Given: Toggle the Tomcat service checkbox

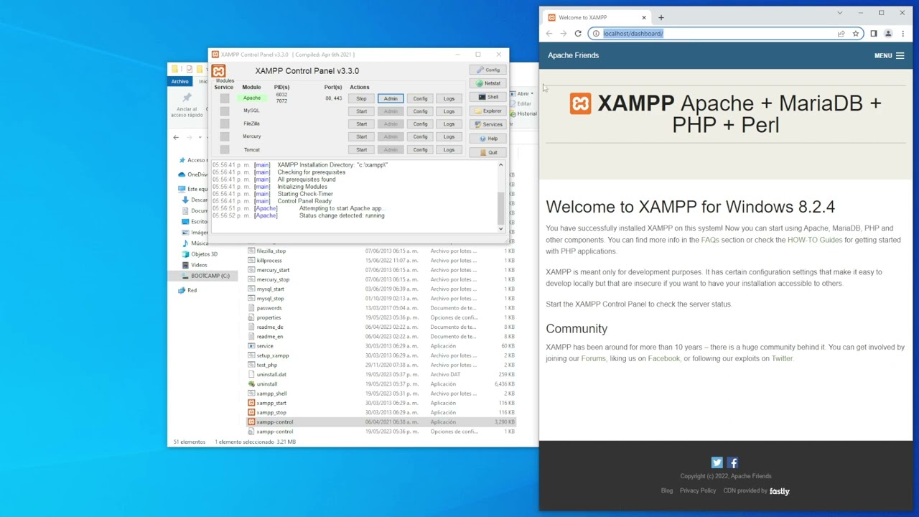Looking at the screenshot, I should point(225,149).
